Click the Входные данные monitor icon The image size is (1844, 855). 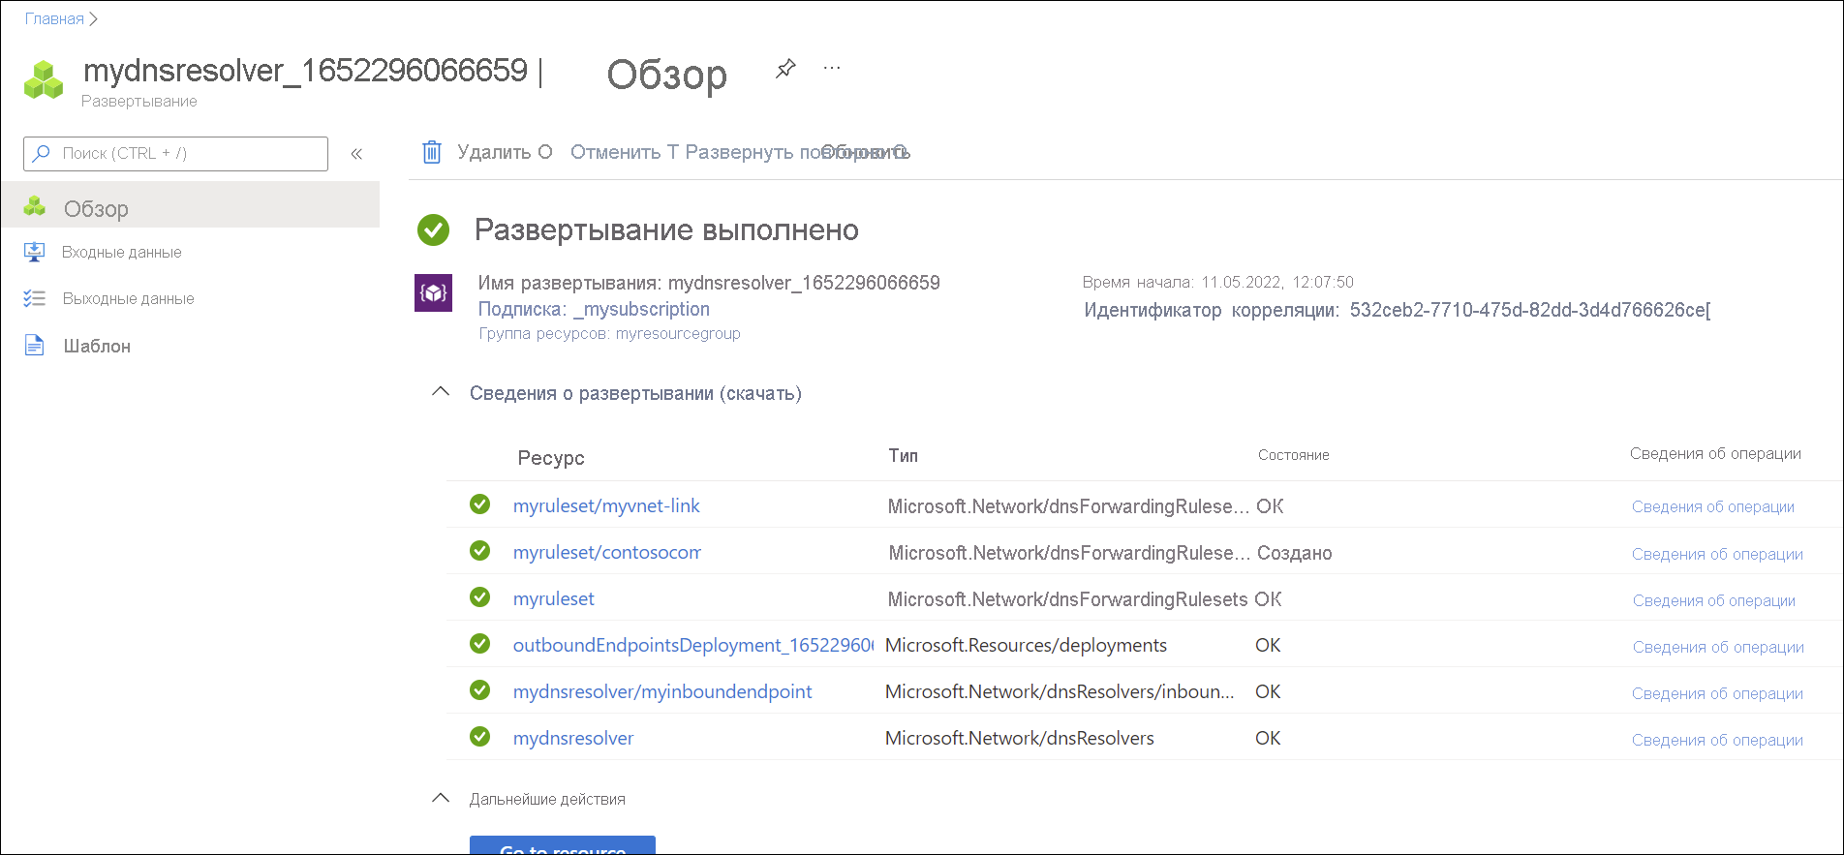coord(34,252)
